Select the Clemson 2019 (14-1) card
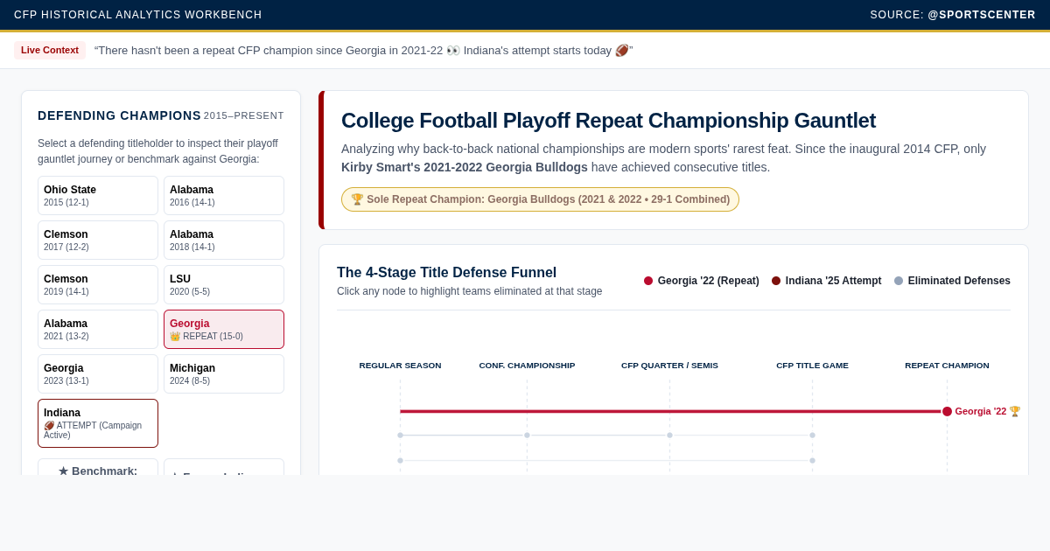Screen dimensions: 1050x551 tap(98, 284)
